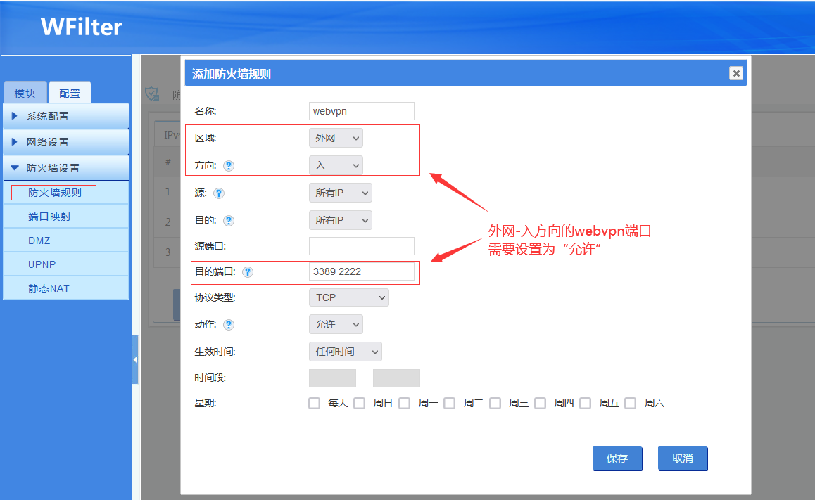Click help icon beside 目的端口 label

click(x=247, y=272)
